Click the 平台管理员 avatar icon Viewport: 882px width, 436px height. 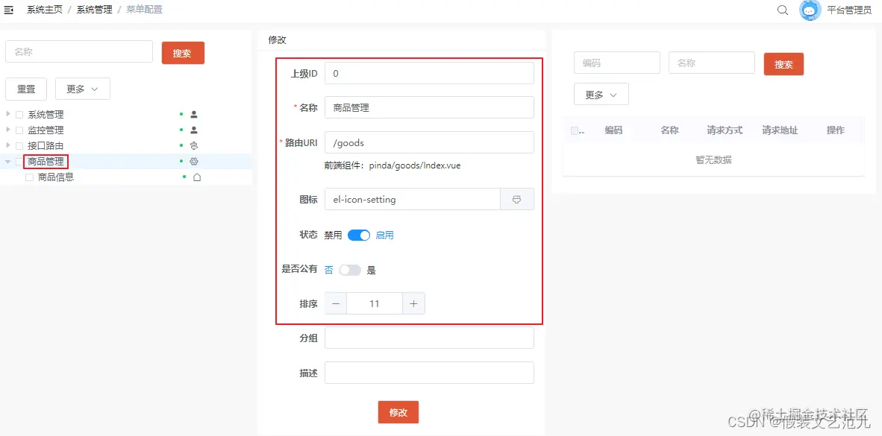tap(810, 10)
